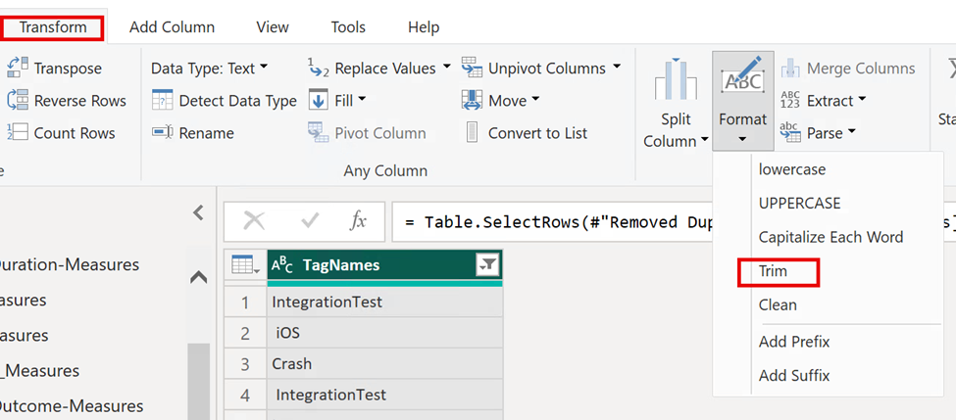Click the Transpose button label

(68, 69)
